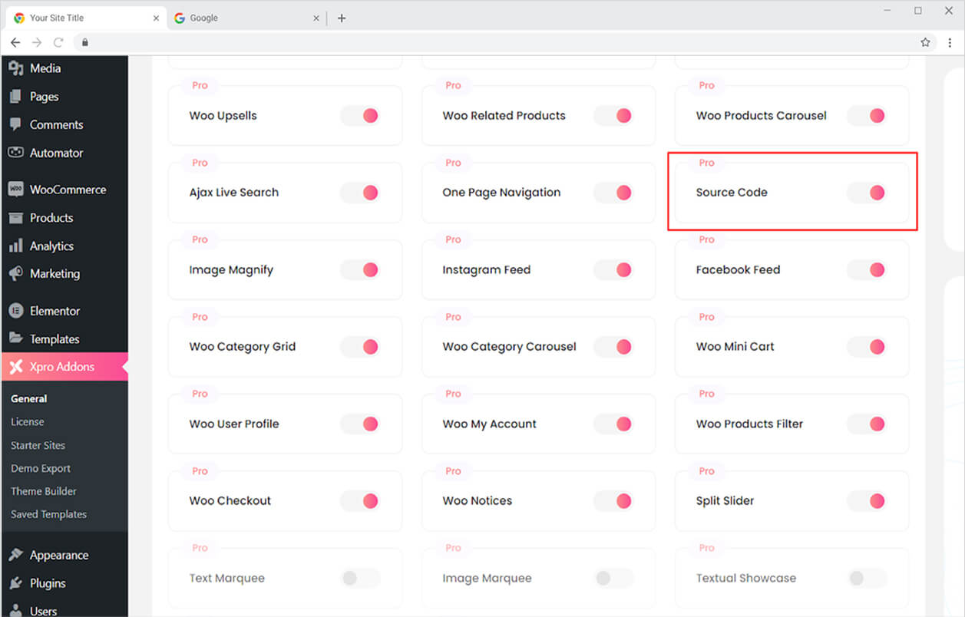Viewport: 965px width, 617px height.
Task: Select the License menu item
Action: pos(28,421)
